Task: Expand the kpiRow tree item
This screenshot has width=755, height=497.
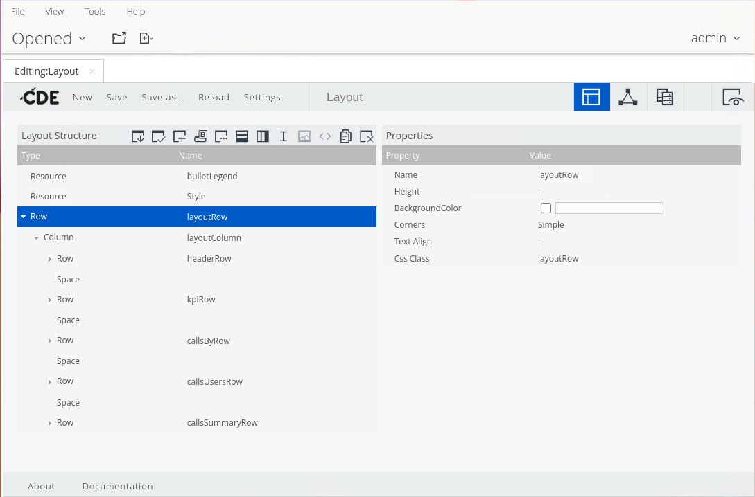Action: 50,300
